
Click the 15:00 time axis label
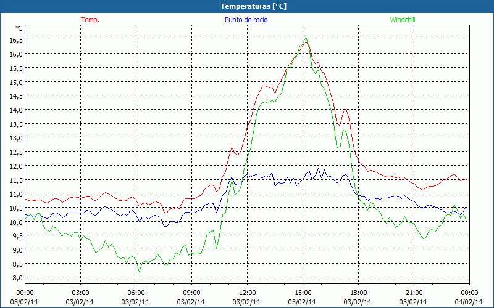click(x=303, y=293)
